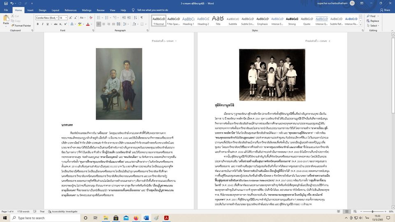Click Replace in the Editing group
Image resolution: width=395 pixels, height=222 pixels.
pyautogui.click(x=373, y=21)
